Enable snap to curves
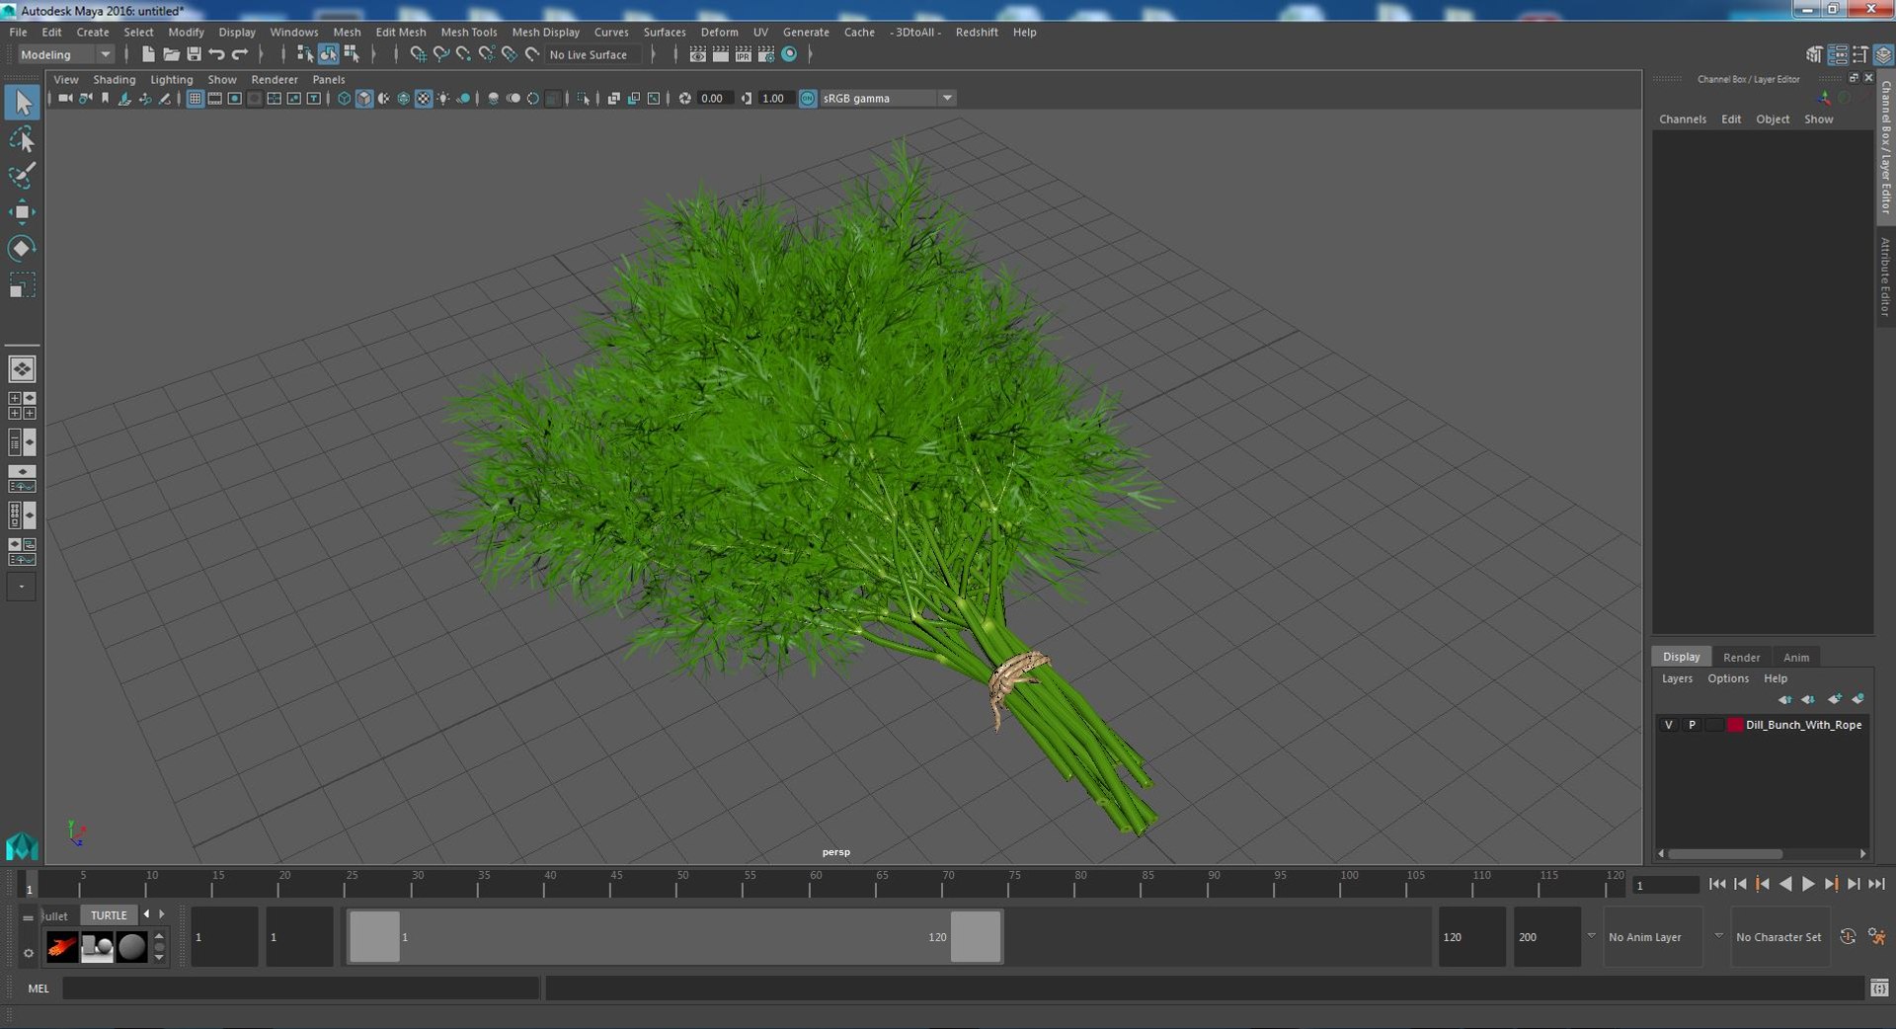Screen dimensions: 1896x1029 click(x=440, y=54)
